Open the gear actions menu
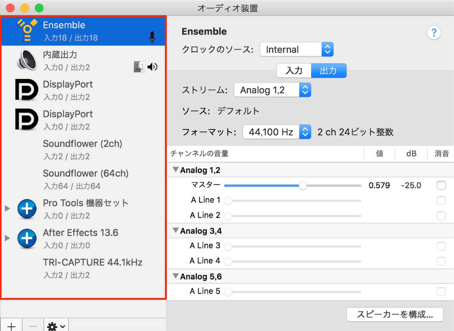Image resolution: width=454 pixels, height=331 pixels. tap(56, 326)
